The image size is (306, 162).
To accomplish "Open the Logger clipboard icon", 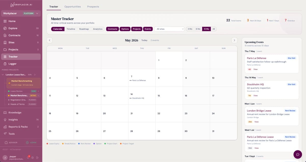I will tap(5, 64).
